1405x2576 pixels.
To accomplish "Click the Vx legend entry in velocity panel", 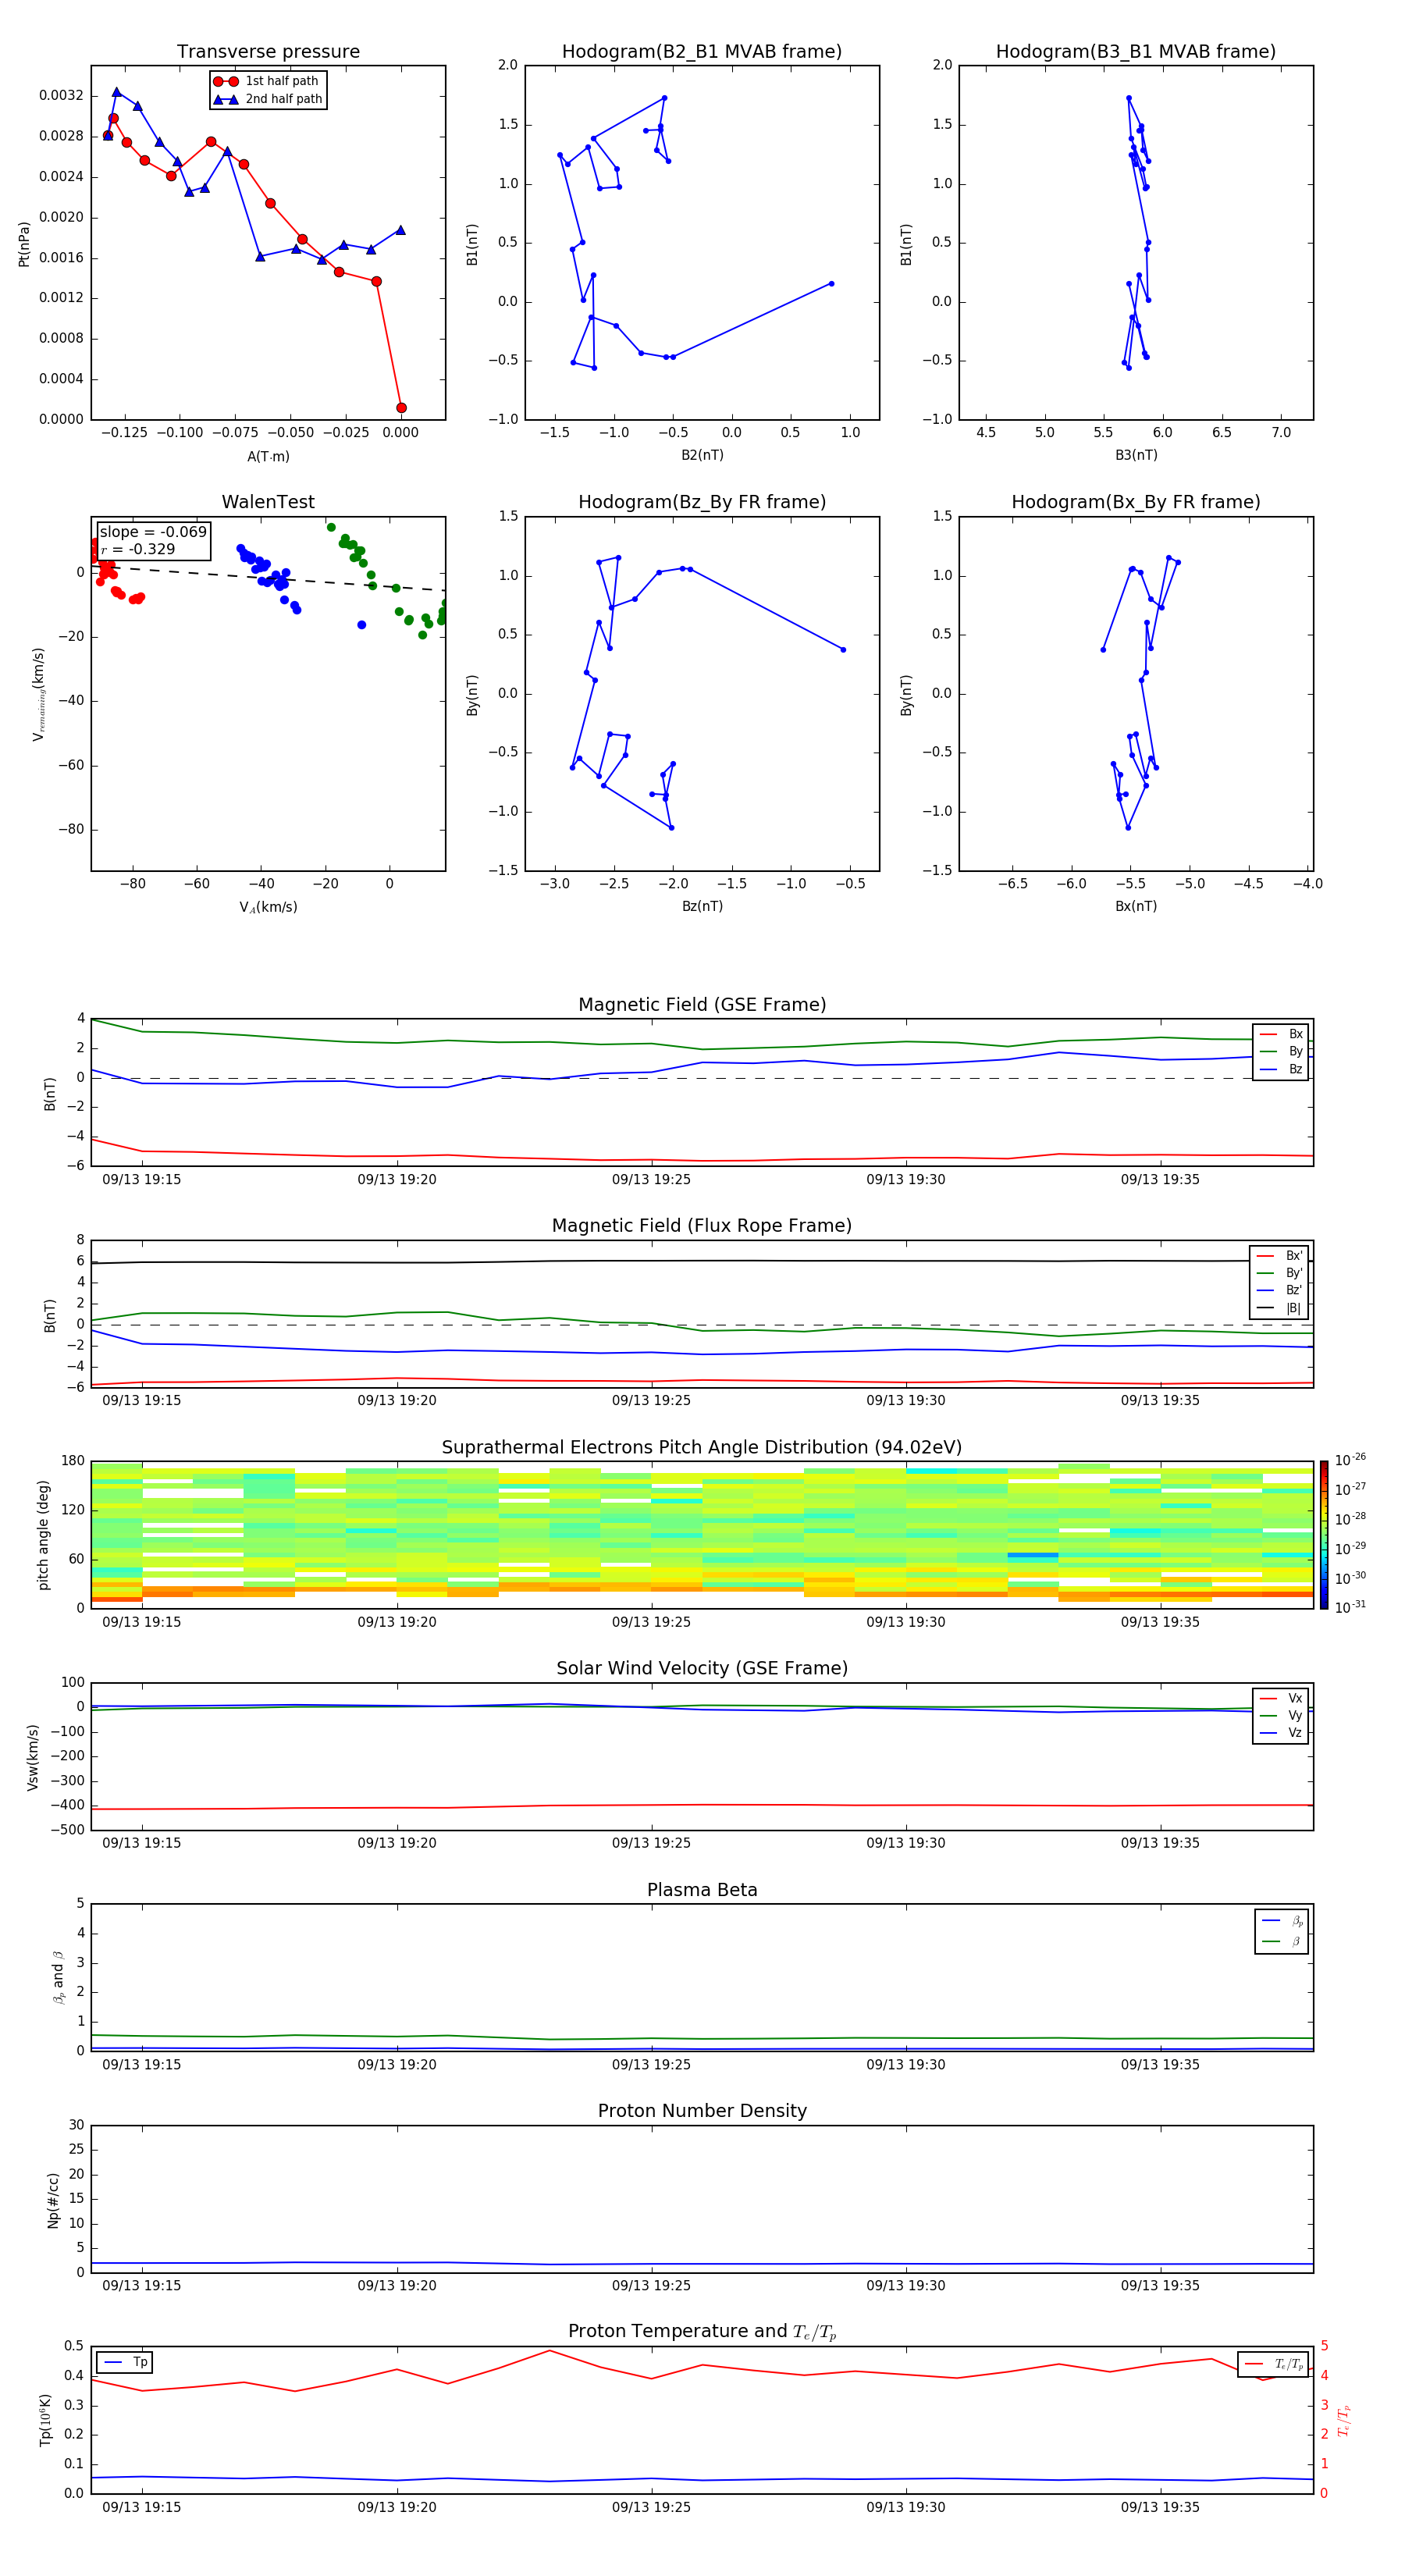I will [x=1281, y=1698].
